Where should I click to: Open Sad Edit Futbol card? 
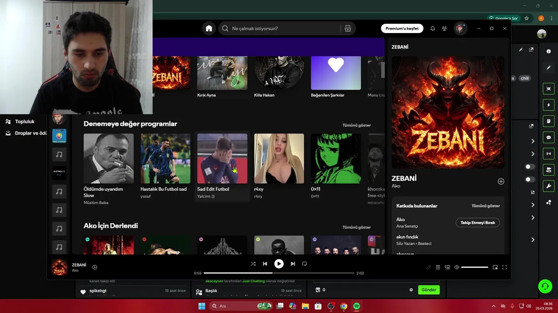222,166
